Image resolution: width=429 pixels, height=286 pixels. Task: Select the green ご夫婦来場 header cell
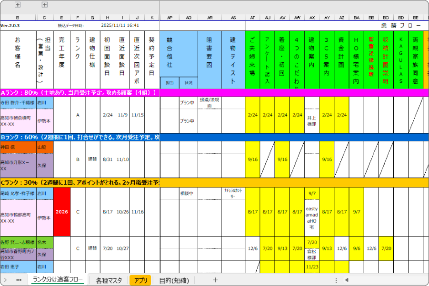click(252, 59)
